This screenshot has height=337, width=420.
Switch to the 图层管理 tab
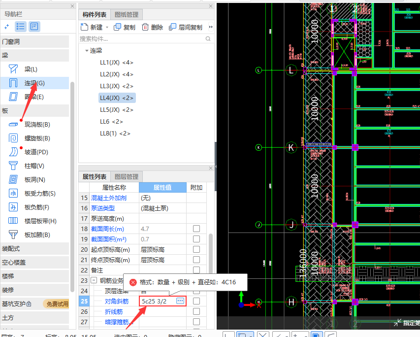point(127,177)
